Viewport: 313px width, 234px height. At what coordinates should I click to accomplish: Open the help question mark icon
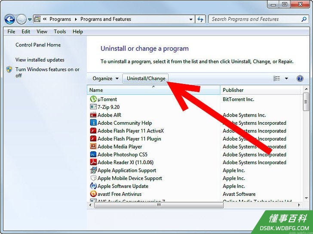(300, 78)
